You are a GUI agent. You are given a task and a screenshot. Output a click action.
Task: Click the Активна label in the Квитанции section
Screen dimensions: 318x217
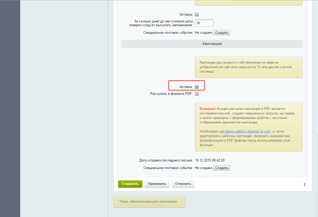(x=186, y=87)
